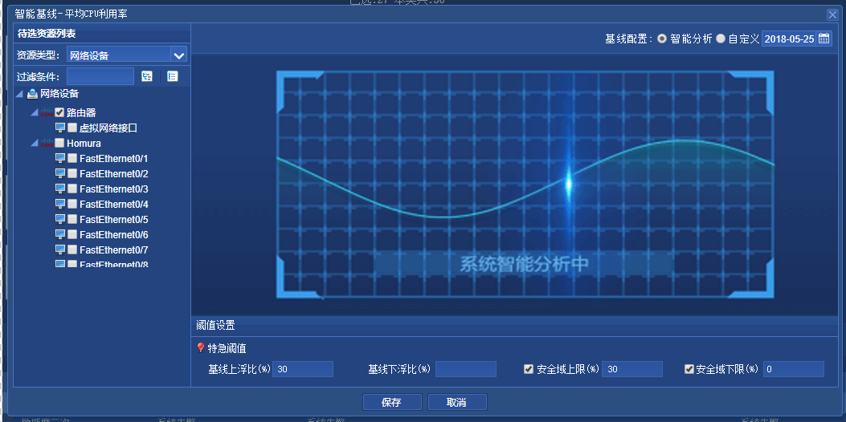Open the 资源类型 dropdown
This screenshot has height=422, width=846.
click(x=179, y=55)
